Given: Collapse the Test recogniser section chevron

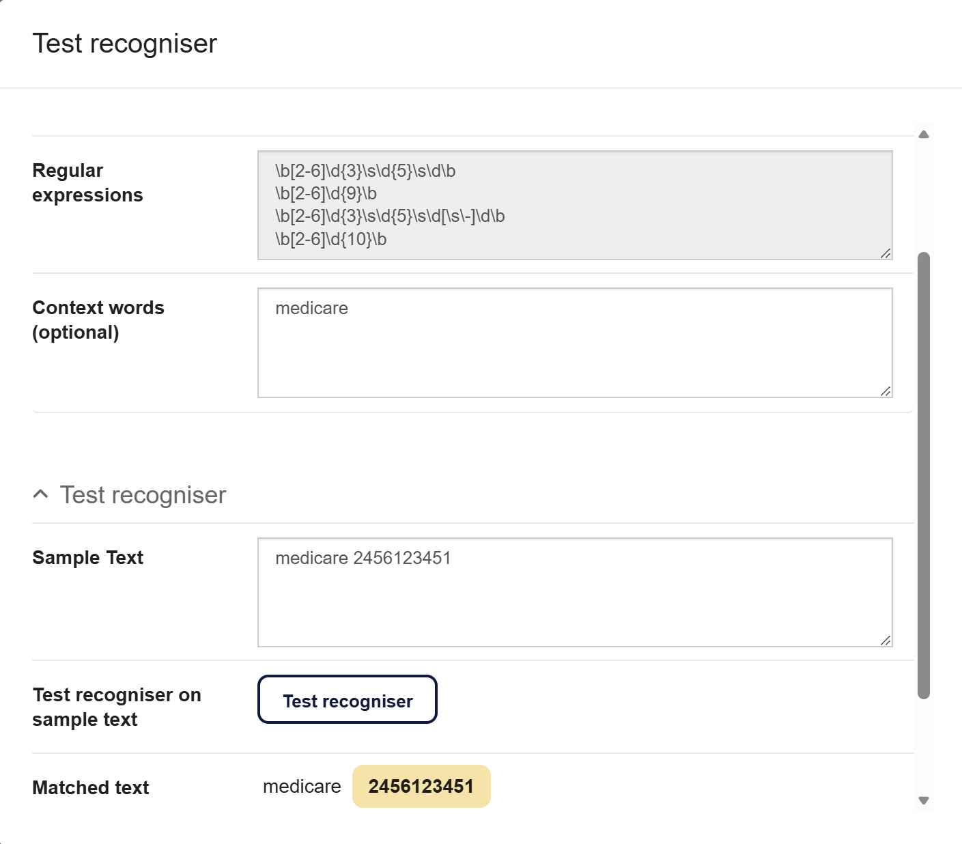Looking at the screenshot, I should coord(41,494).
